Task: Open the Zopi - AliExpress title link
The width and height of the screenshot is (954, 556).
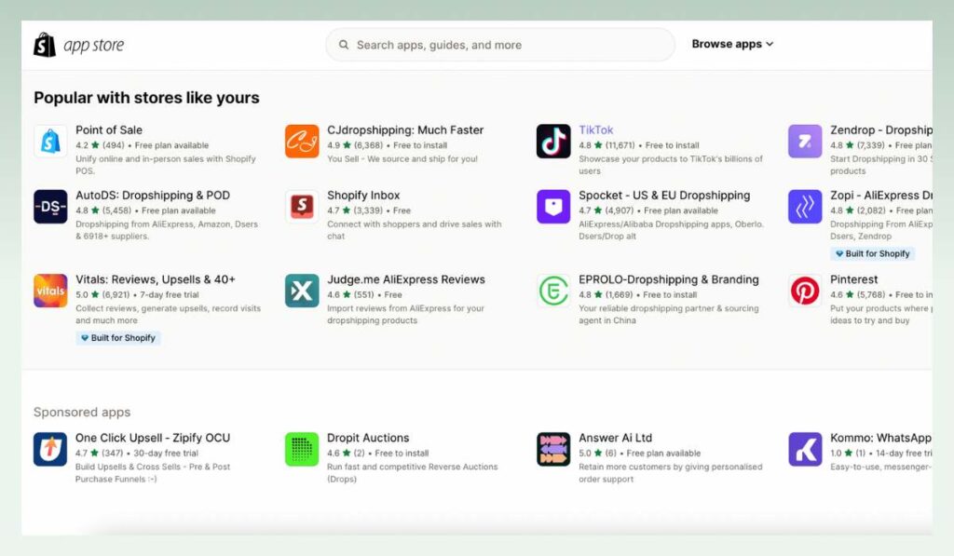Action: click(x=881, y=196)
